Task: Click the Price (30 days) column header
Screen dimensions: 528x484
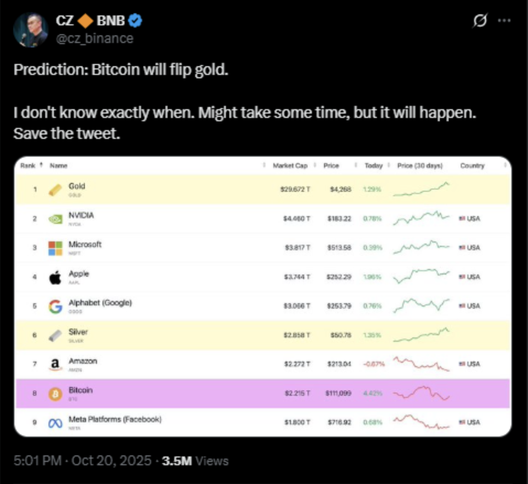Action: tap(420, 165)
